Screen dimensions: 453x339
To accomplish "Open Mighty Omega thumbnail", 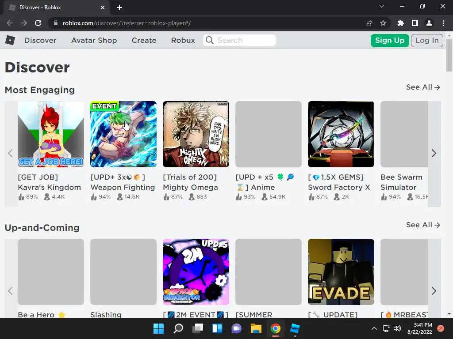I will 196,134.
